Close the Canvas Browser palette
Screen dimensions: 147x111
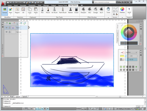point(3,22)
